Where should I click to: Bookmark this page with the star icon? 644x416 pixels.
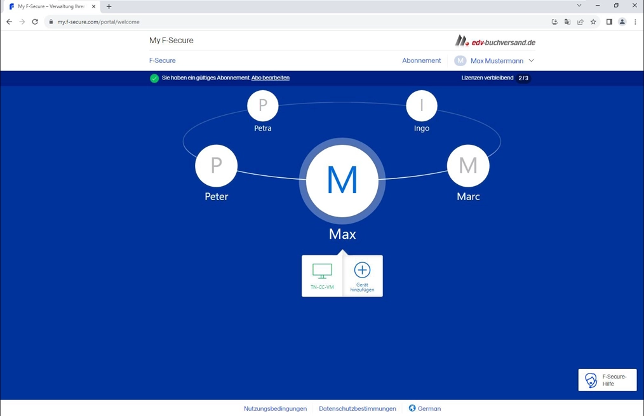(x=593, y=22)
